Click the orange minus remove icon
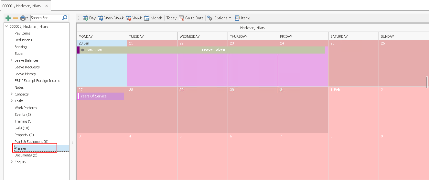This screenshot has width=429, height=180. point(15,18)
